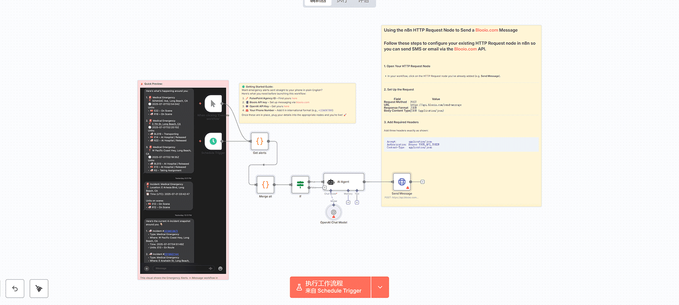Switch to the 执行 tab
The image size is (679, 305).
point(342,2)
